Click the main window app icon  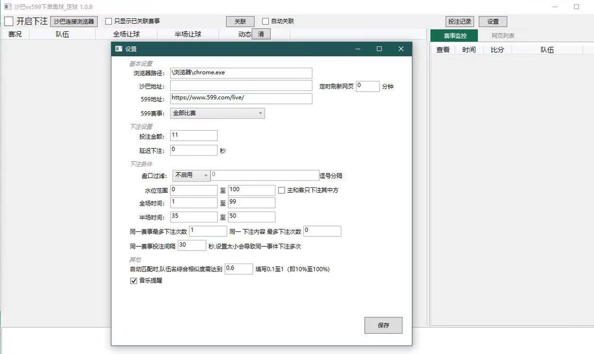click(x=7, y=7)
